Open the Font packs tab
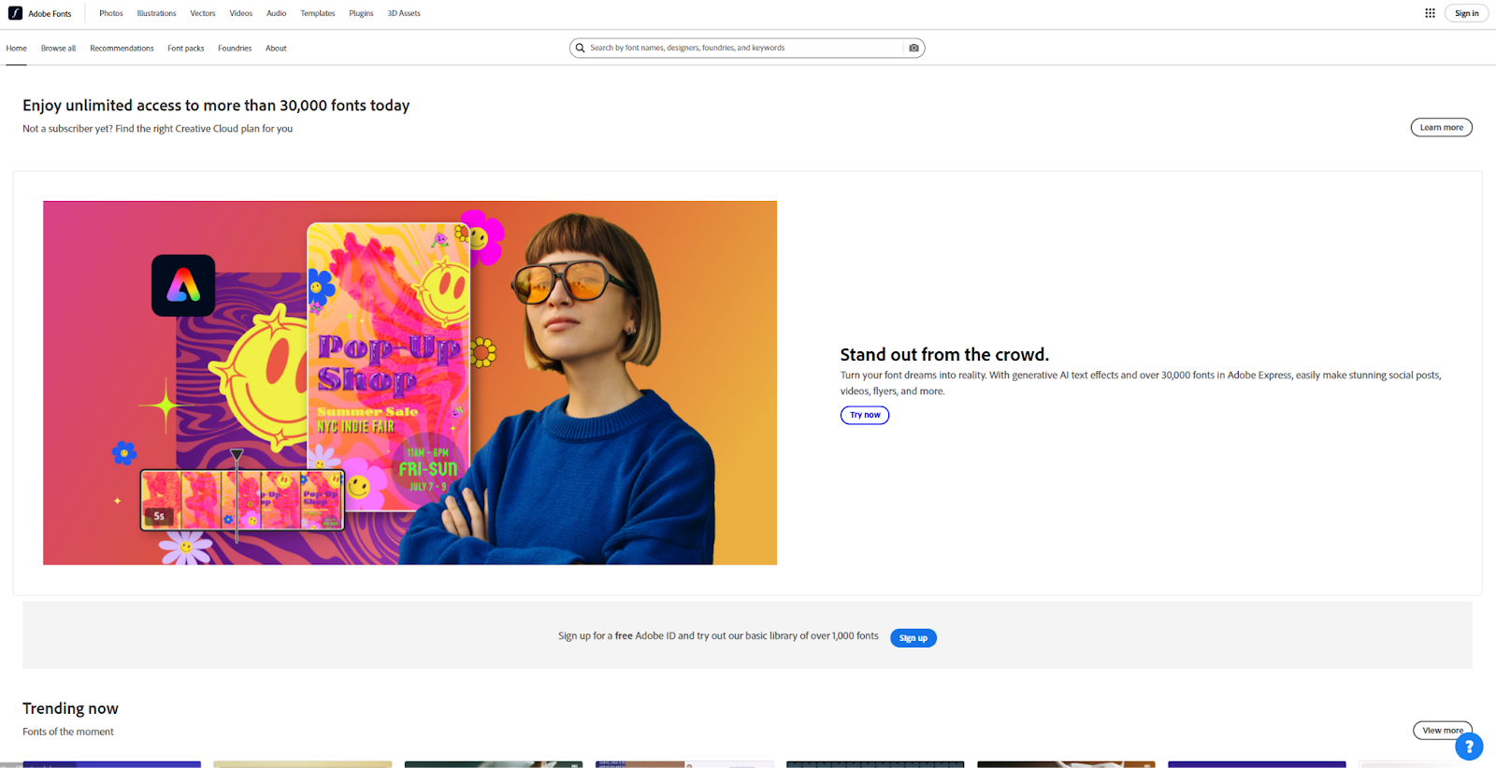Screen dimensions: 1496x768 click(186, 48)
